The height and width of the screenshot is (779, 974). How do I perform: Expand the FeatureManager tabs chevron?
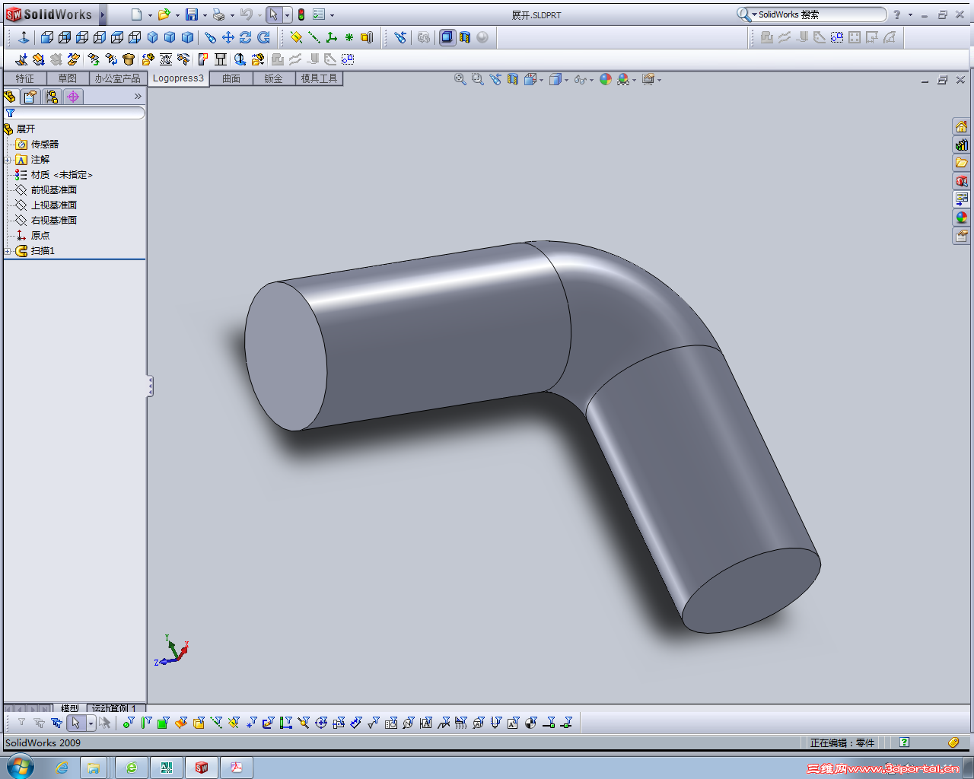138,97
